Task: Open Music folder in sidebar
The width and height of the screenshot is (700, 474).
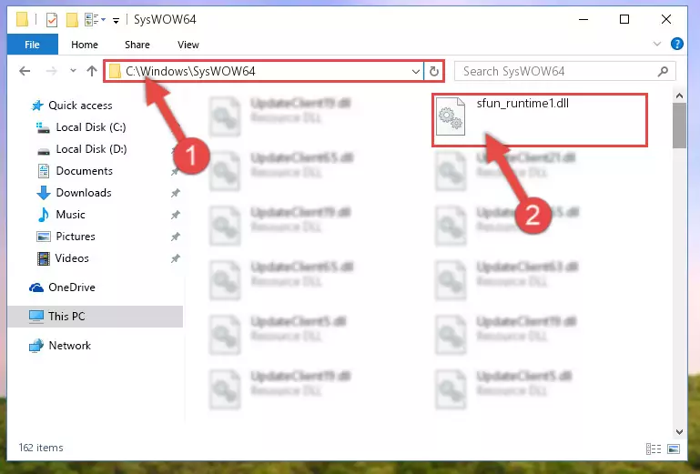Action: (x=70, y=215)
